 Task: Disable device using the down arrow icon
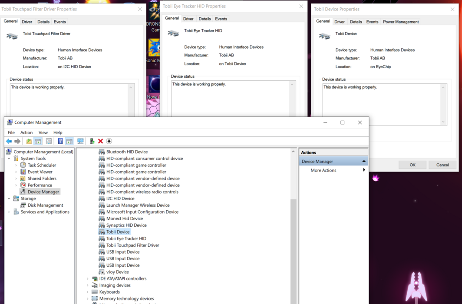point(109,142)
